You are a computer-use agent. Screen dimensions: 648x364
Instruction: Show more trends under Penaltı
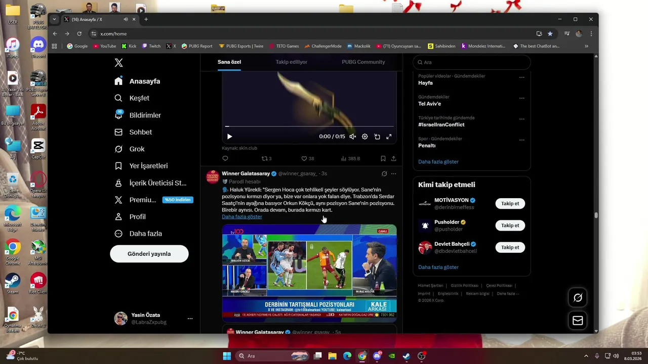pyautogui.click(x=438, y=162)
